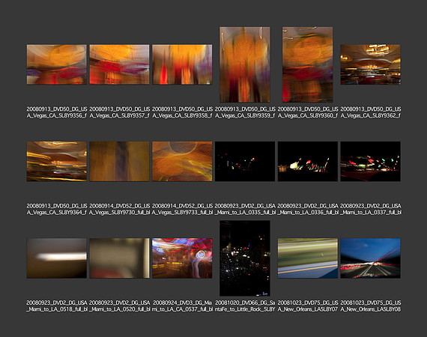427x337 pixels.
Task: Click the filename ending Miami_to_LA_0518_full_bl
Action: coord(57,306)
